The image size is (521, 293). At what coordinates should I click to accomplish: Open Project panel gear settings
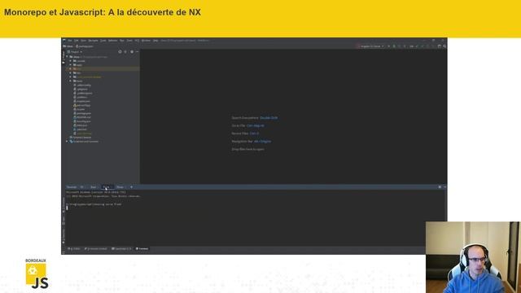point(132,52)
